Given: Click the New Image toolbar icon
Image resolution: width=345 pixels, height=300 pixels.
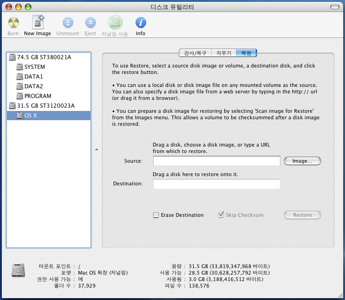Looking at the screenshot, I should [37, 22].
